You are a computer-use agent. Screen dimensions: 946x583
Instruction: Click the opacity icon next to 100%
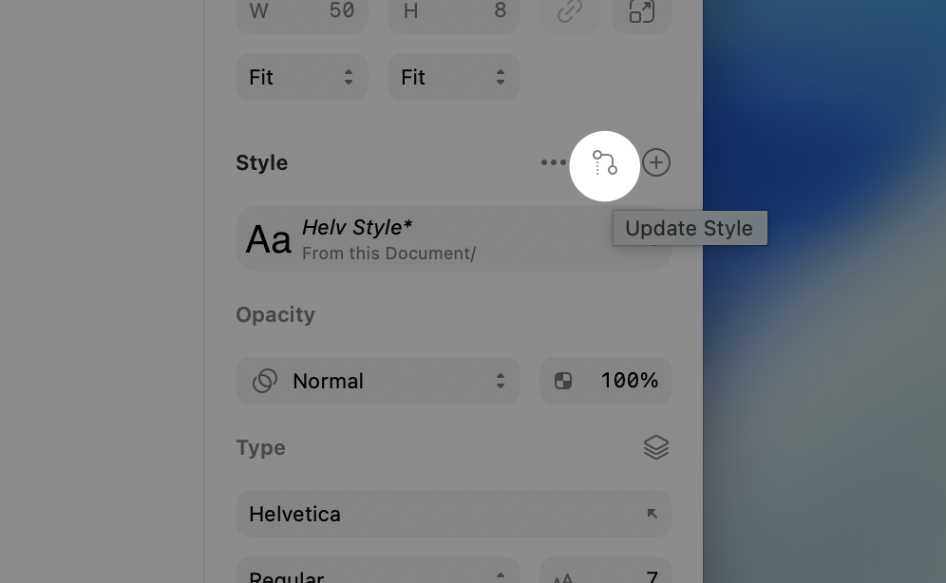[563, 380]
